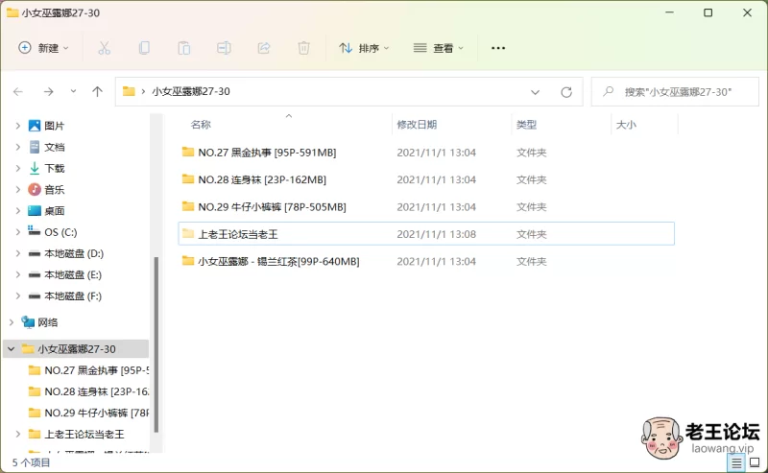Click the sidebar vertical scrollbar
Image resolution: width=768 pixels, height=473 pixels.
tap(156, 344)
